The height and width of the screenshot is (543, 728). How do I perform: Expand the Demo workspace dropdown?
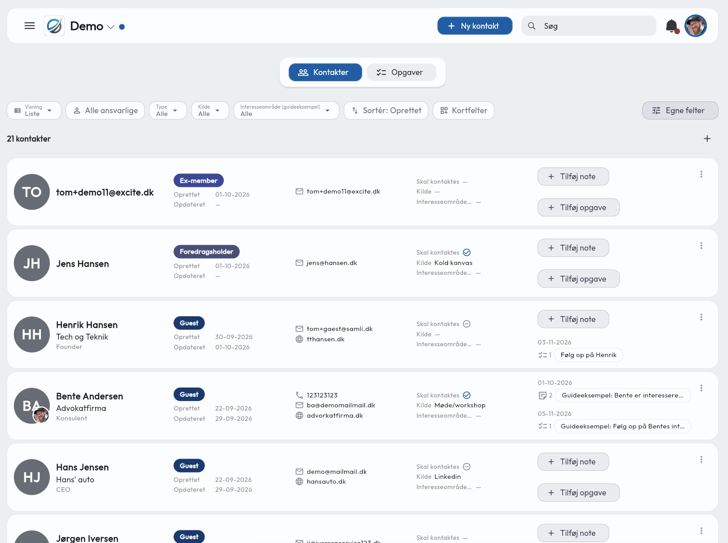(111, 27)
